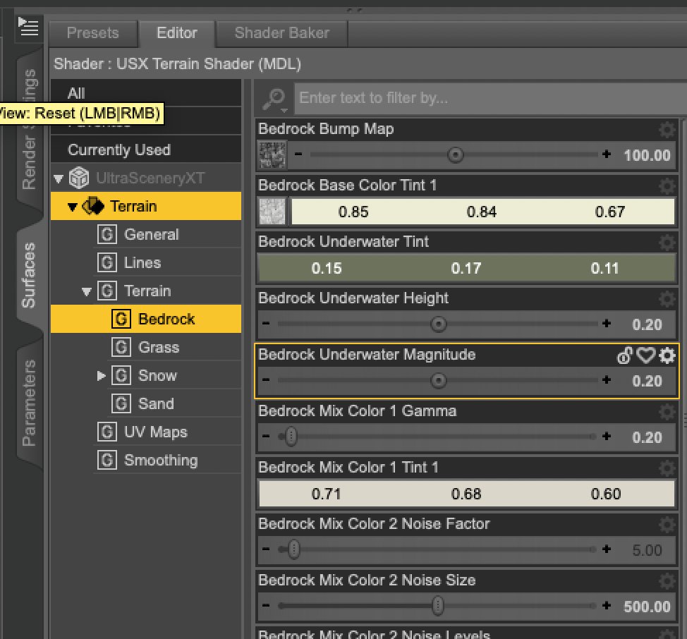Select the General group
The height and width of the screenshot is (639, 687).
tap(152, 235)
